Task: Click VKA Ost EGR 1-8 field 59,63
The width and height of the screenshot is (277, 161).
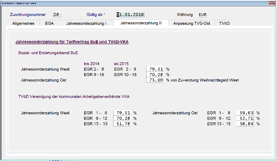Action: 245,113
